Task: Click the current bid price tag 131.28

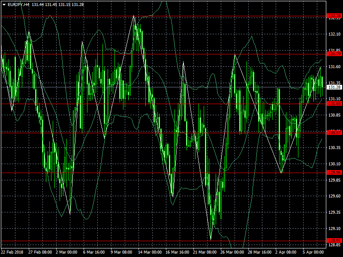Action: coord(332,87)
